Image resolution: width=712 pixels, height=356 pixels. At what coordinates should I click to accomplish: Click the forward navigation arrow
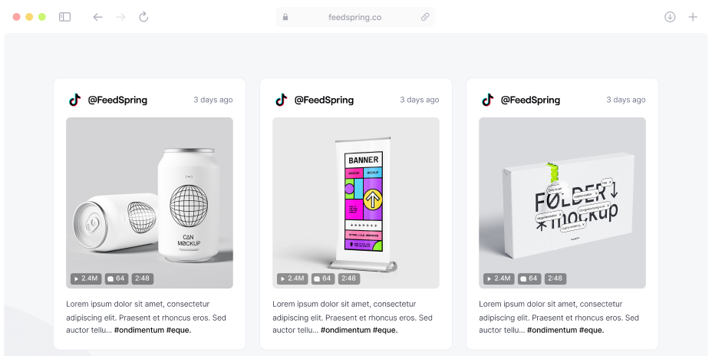[120, 17]
